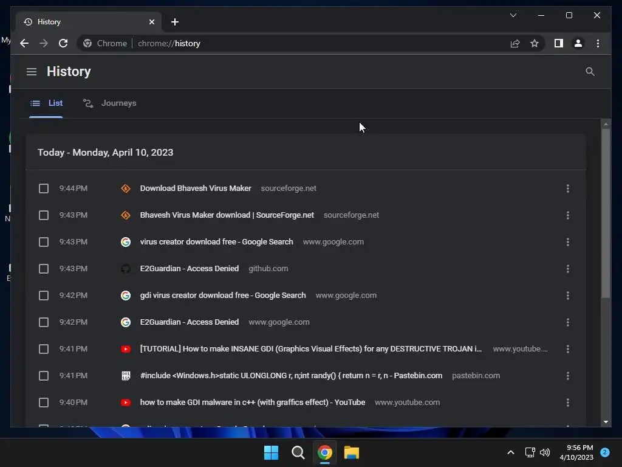Click GitHub favicon of E2Guardian Access Denied

tap(126, 269)
